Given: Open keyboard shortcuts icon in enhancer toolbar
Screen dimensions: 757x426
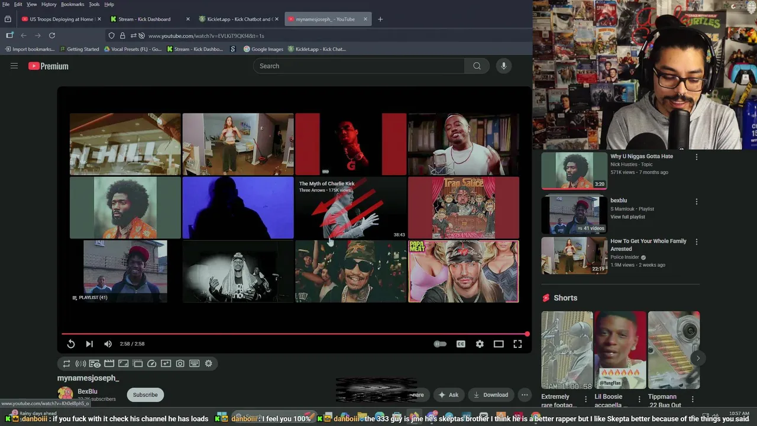Looking at the screenshot, I should pos(194,363).
